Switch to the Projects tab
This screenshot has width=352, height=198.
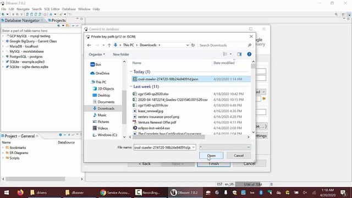pyautogui.click(x=57, y=20)
